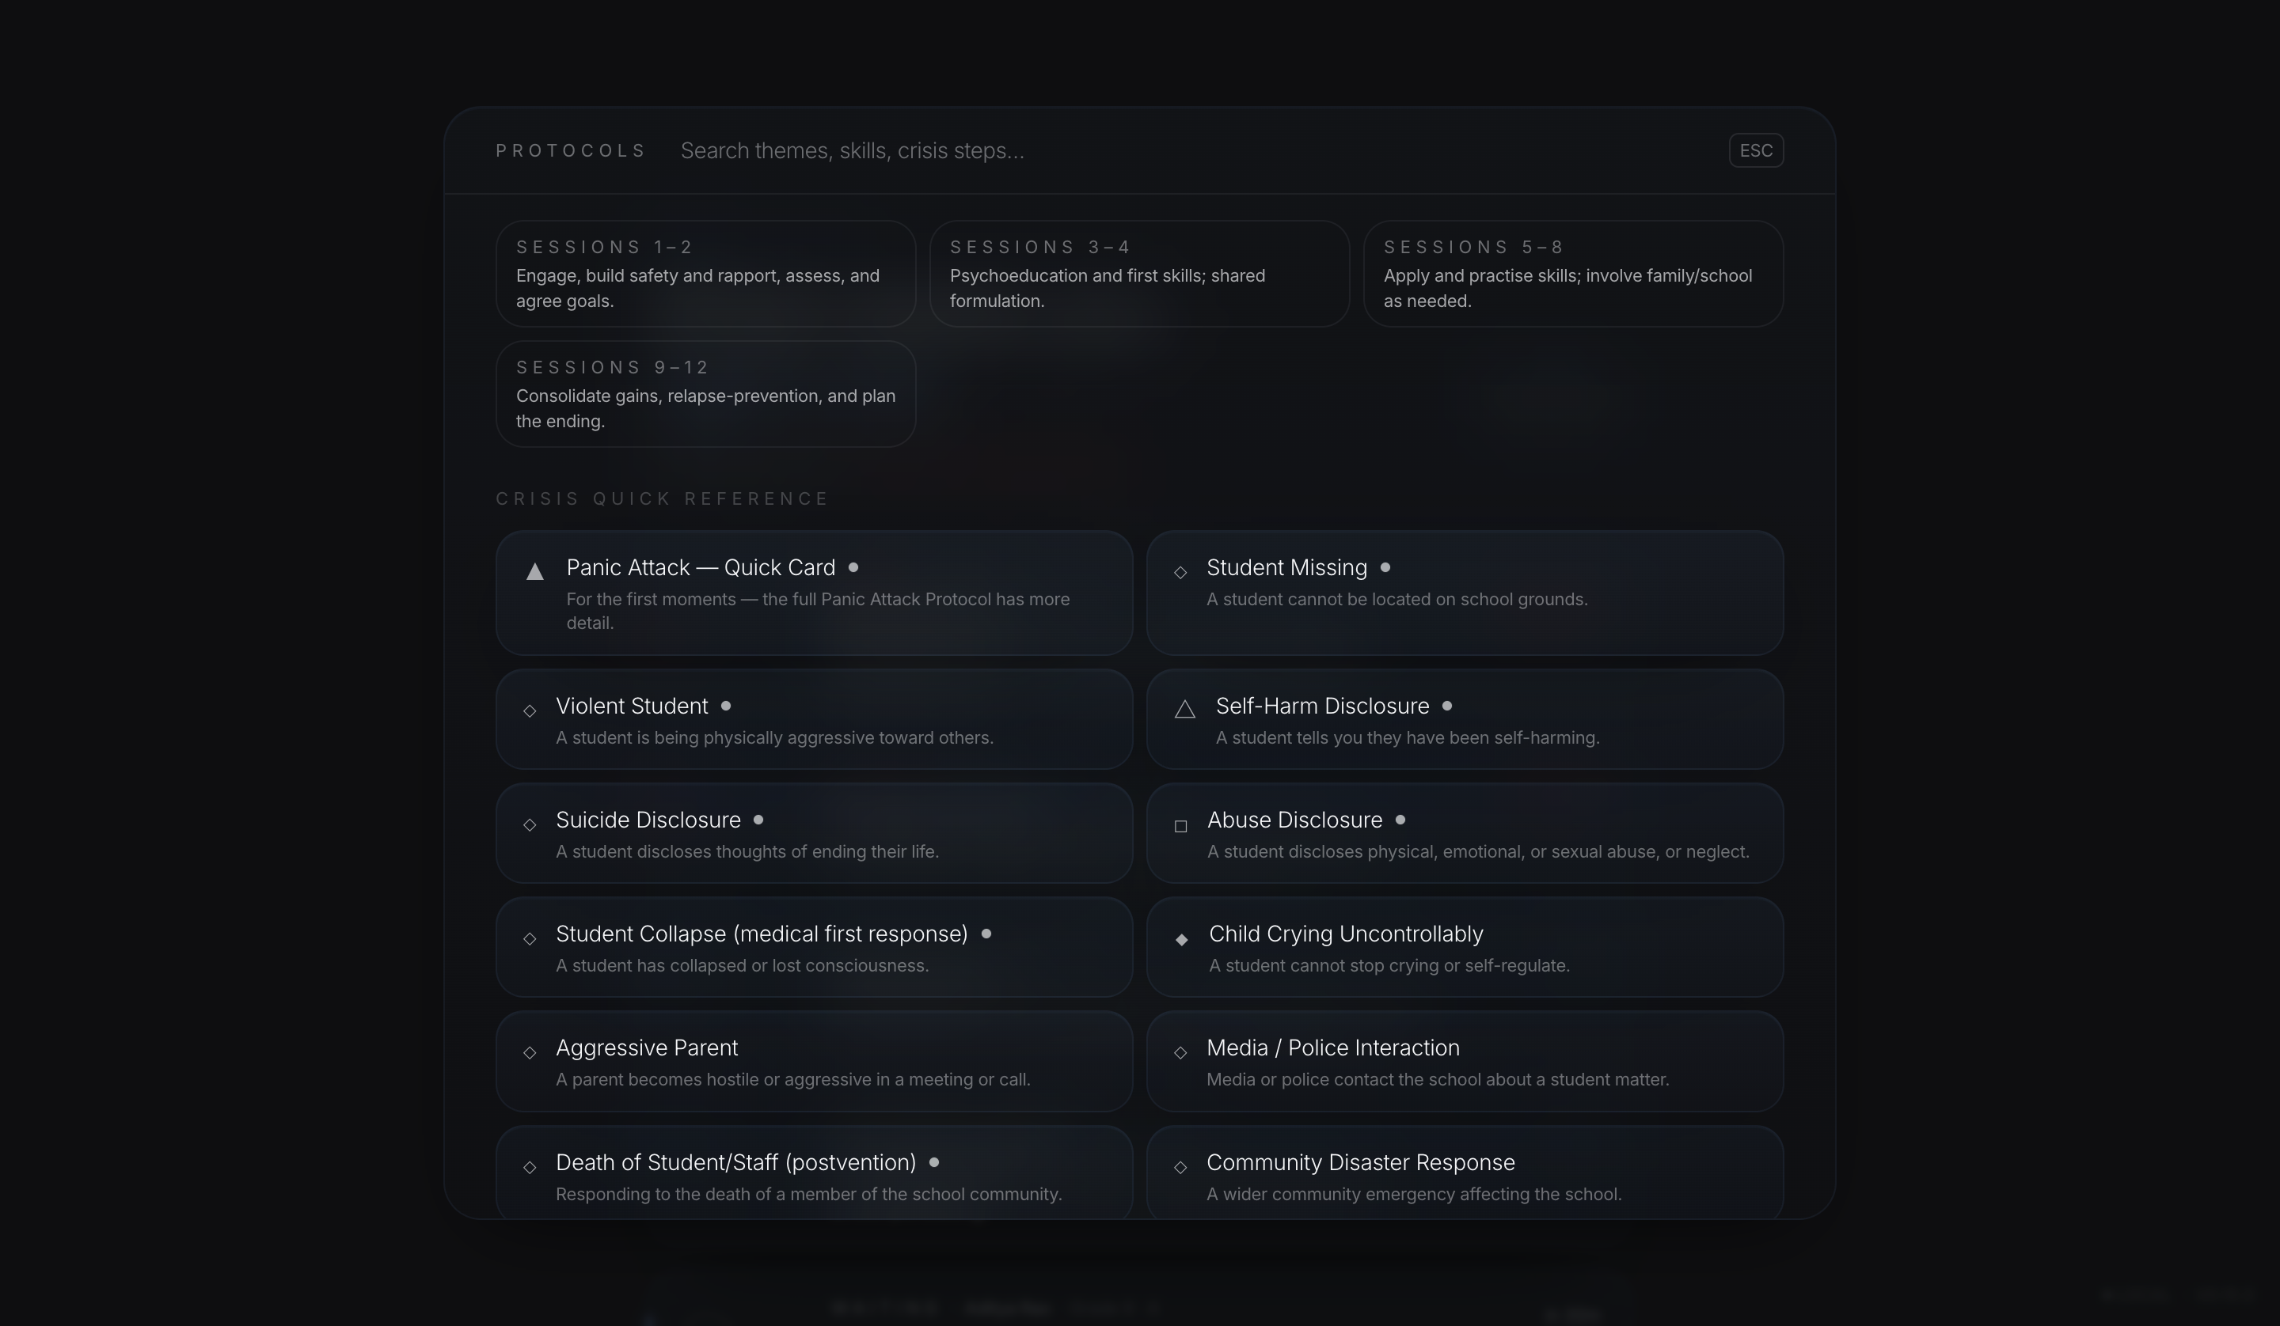Select the Aggressive Parent protocol title
The height and width of the screenshot is (1326, 2280).
(647, 1048)
